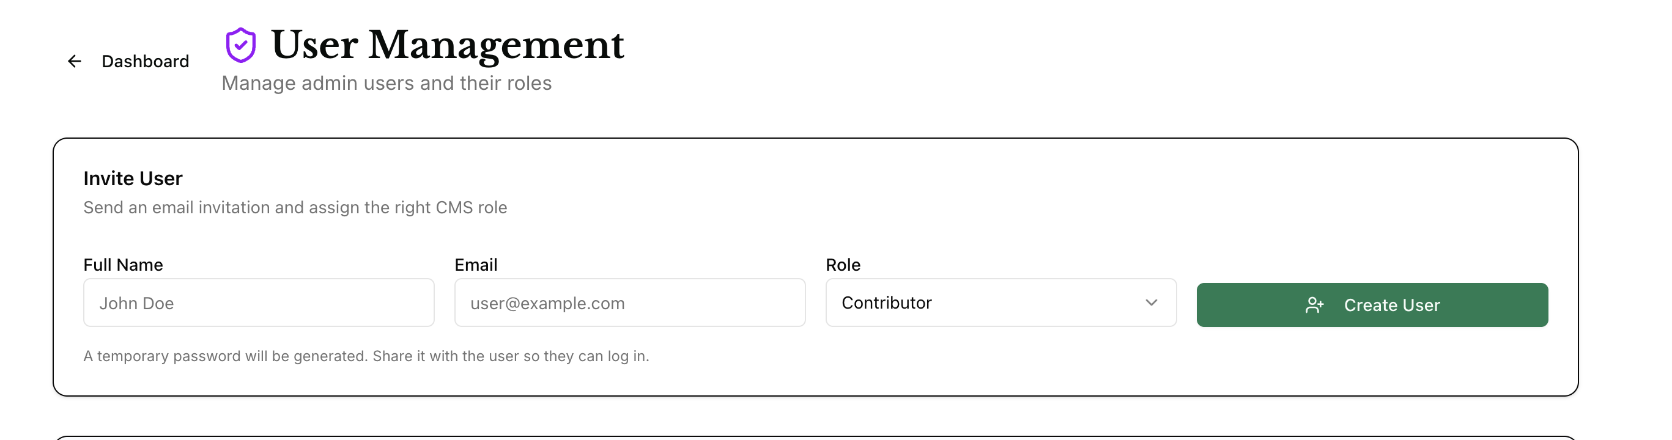
Task: Click the temporary password helper note
Action: point(366,356)
